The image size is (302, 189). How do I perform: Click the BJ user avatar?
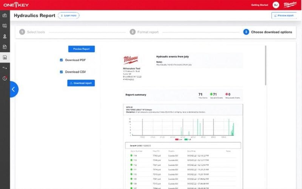[x=276, y=5]
